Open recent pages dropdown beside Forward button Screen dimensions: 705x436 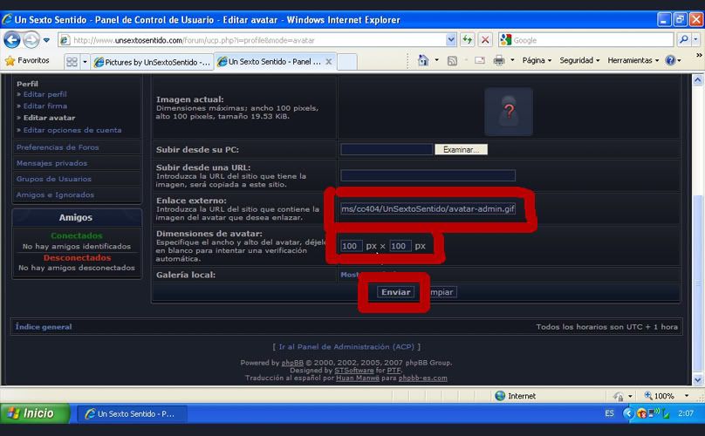click(x=46, y=40)
